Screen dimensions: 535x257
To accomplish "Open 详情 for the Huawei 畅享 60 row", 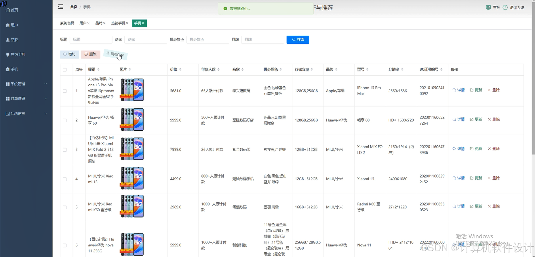I will click(x=458, y=119).
